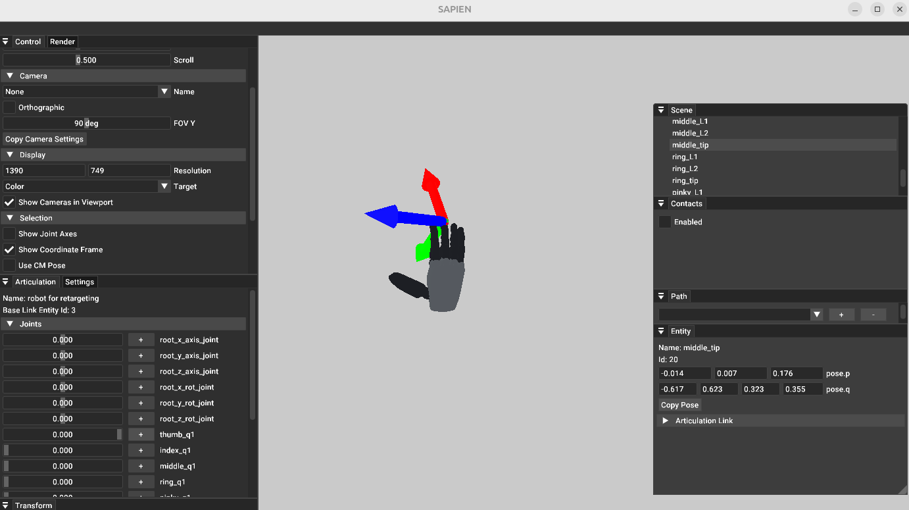Viewport: 909px width, 510px height.
Task: Open the Settings tab in Articulation panel
Action: tap(80, 282)
